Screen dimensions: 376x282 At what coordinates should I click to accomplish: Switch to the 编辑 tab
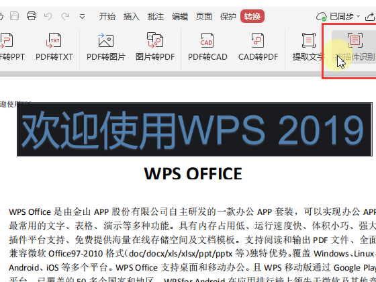180,17
